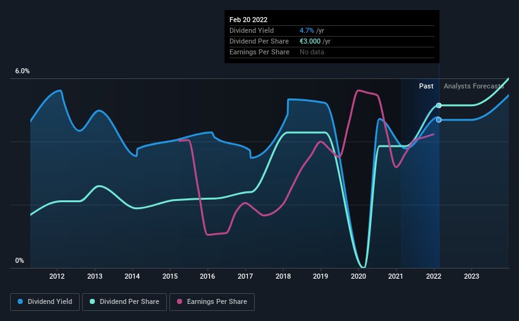Select the 2018 x-axis label

click(283, 276)
